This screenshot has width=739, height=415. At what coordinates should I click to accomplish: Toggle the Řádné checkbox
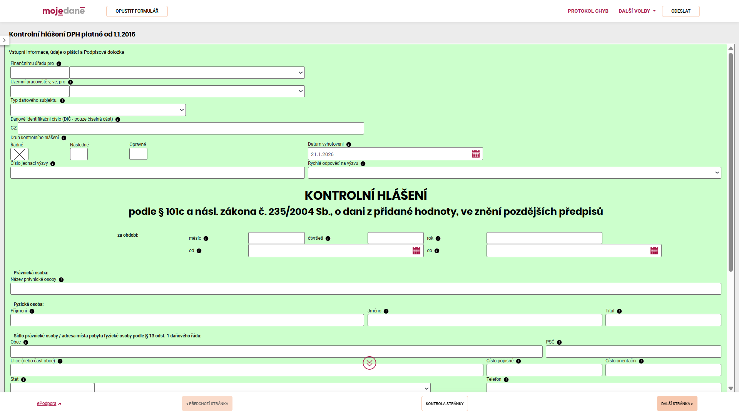coord(19,154)
